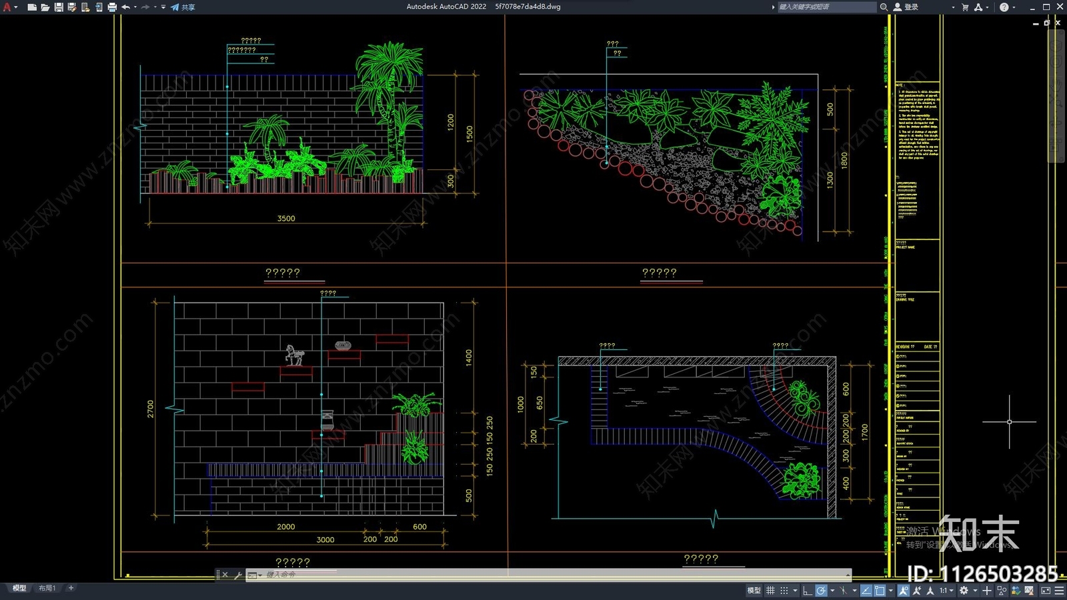Expand the polar tracking settings dropdown arrow

832,590
